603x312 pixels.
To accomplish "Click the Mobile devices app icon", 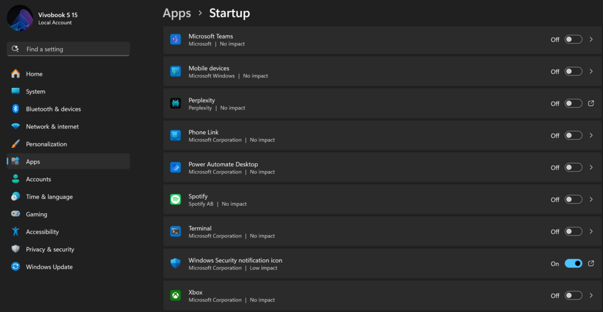I will (x=175, y=72).
